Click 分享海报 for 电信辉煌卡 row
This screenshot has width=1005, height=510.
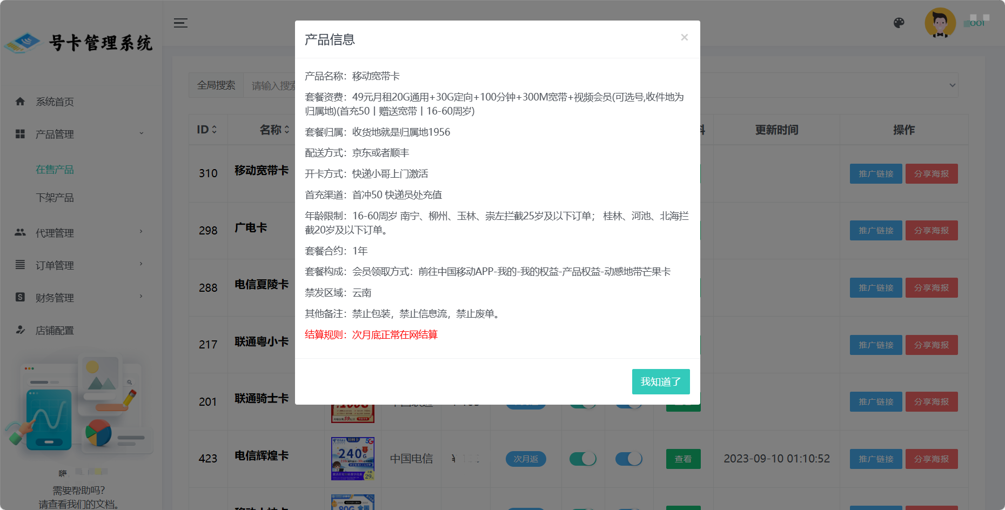pyautogui.click(x=932, y=459)
